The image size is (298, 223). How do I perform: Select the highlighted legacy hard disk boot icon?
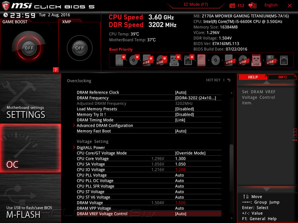point(202,60)
